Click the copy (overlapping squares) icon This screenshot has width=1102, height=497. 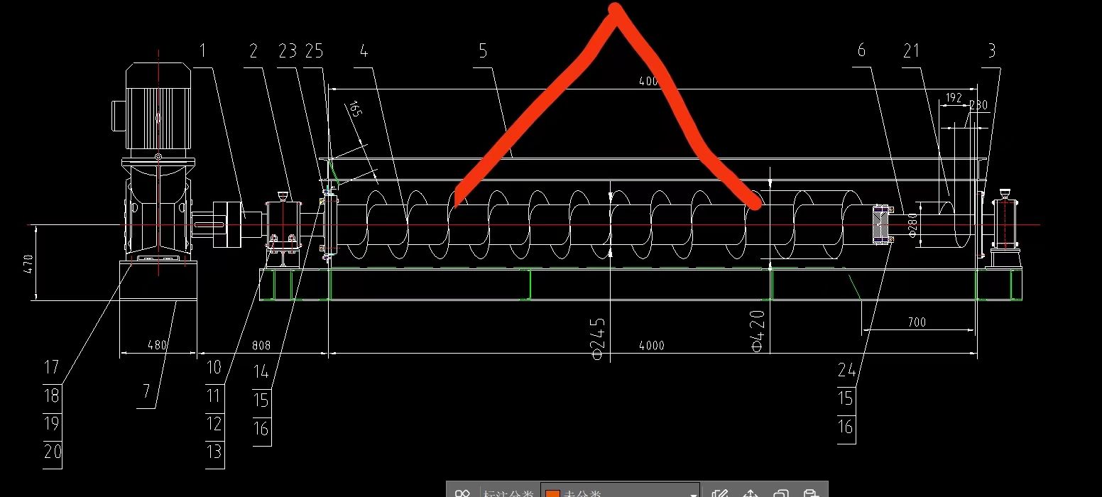tap(781, 493)
